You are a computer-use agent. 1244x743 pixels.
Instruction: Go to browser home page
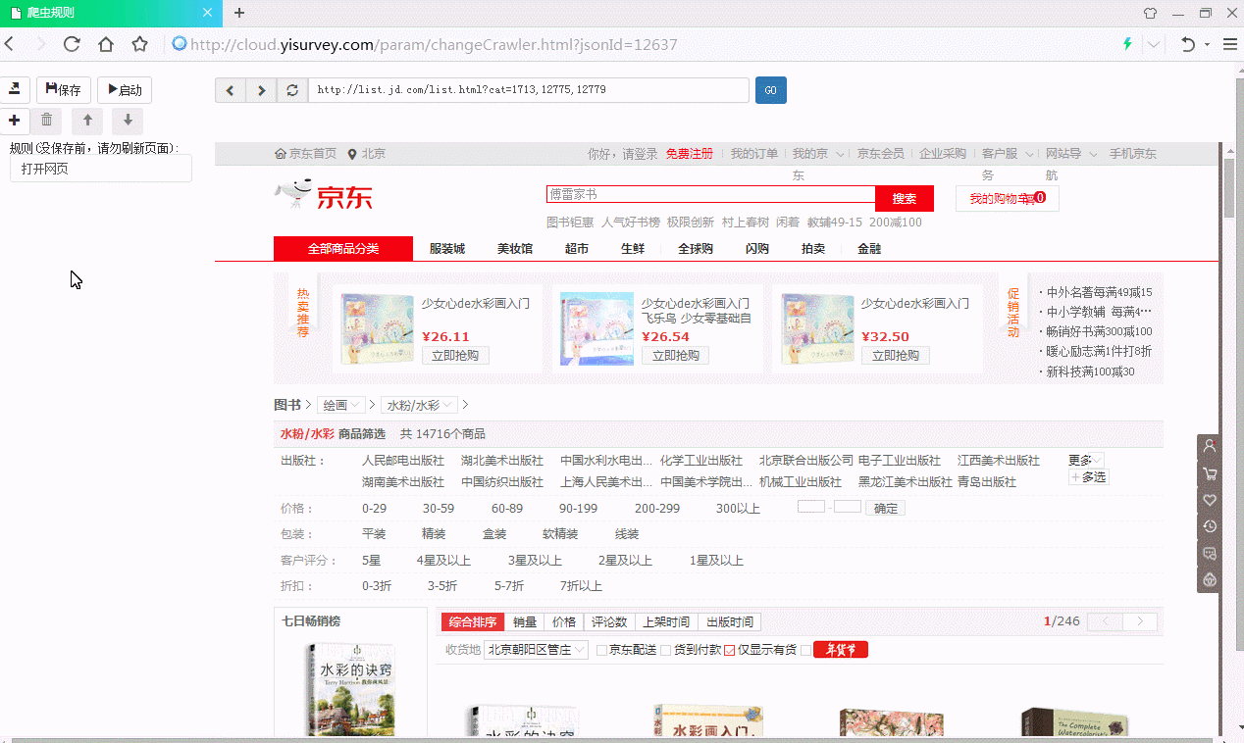click(x=106, y=44)
